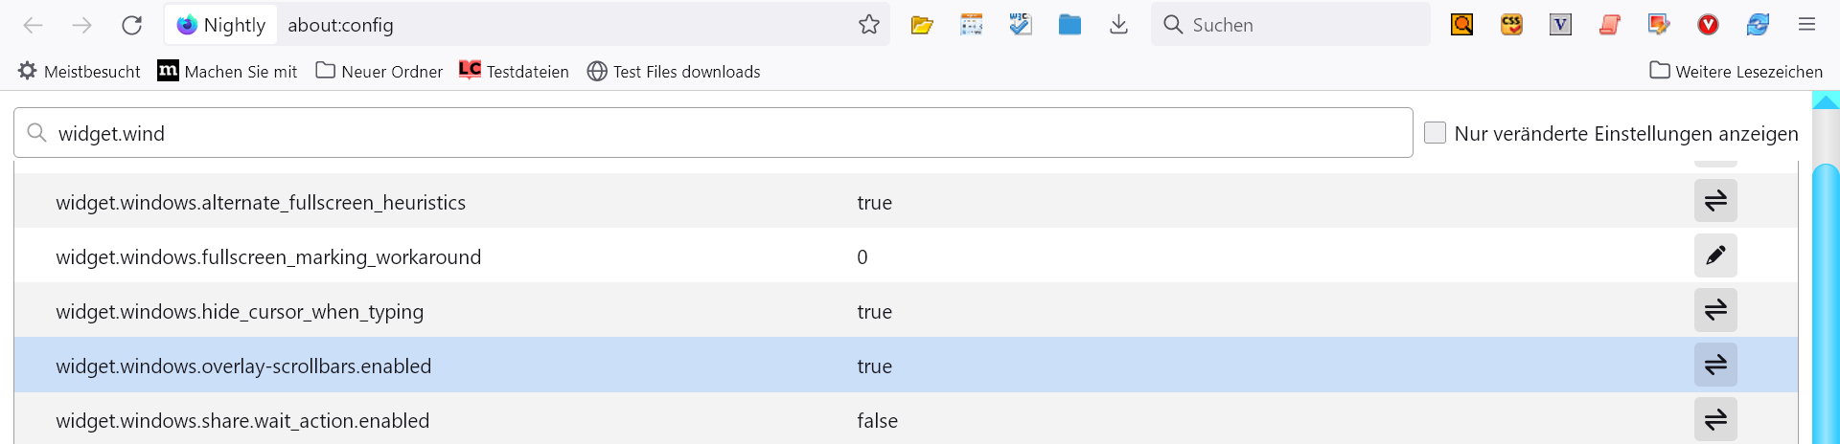Image resolution: width=1840 pixels, height=444 pixels.
Task: Reload the current page
Action: pyautogui.click(x=132, y=25)
